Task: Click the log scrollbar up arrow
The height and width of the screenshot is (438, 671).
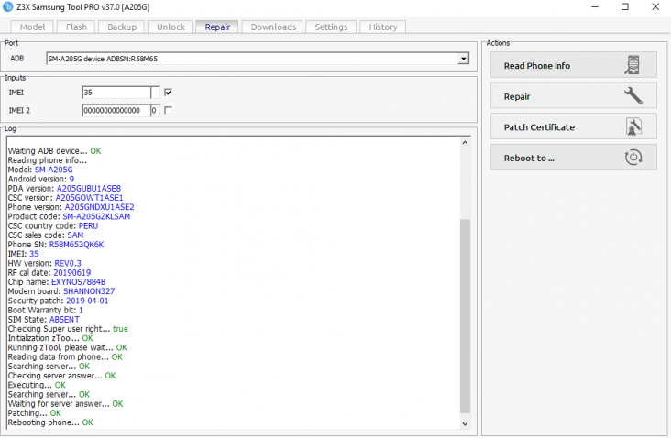Action: point(465,143)
